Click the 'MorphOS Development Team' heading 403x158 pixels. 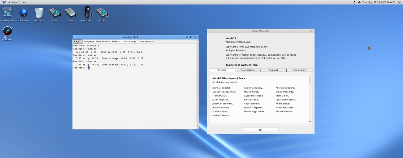(229, 78)
